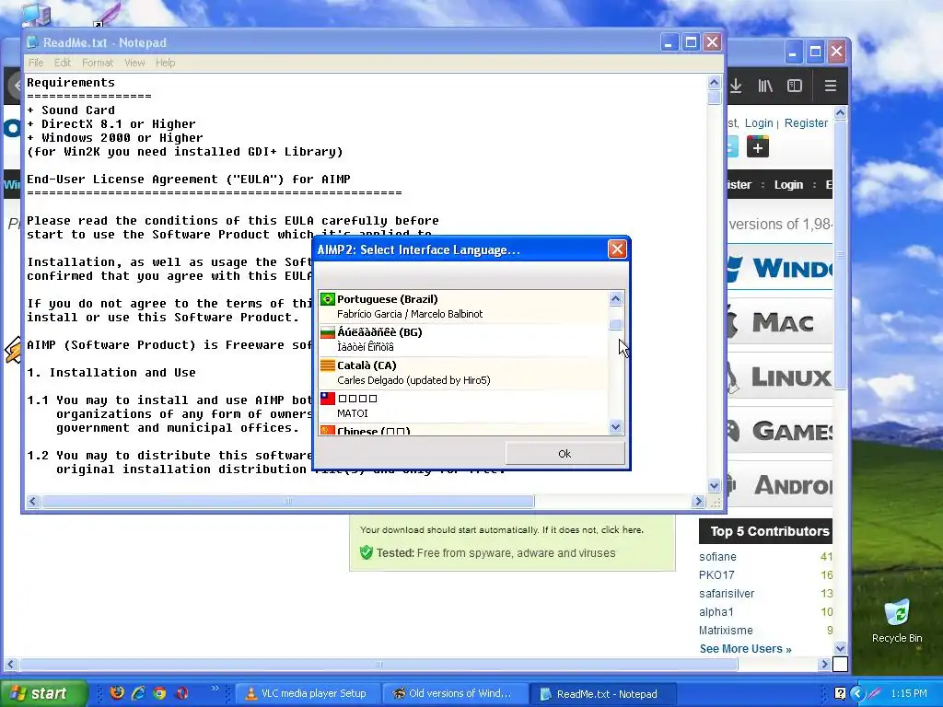Image resolution: width=943 pixels, height=707 pixels.
Task: Open the Windows category on the website
Action: click(x=780, y=268)
